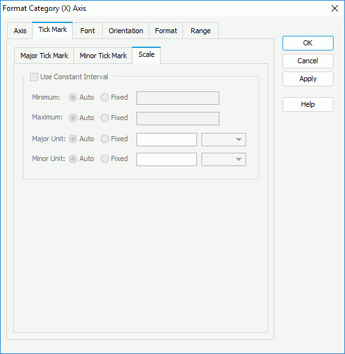Enable Use Constant Interval checkbox

(x=34, y=77)
